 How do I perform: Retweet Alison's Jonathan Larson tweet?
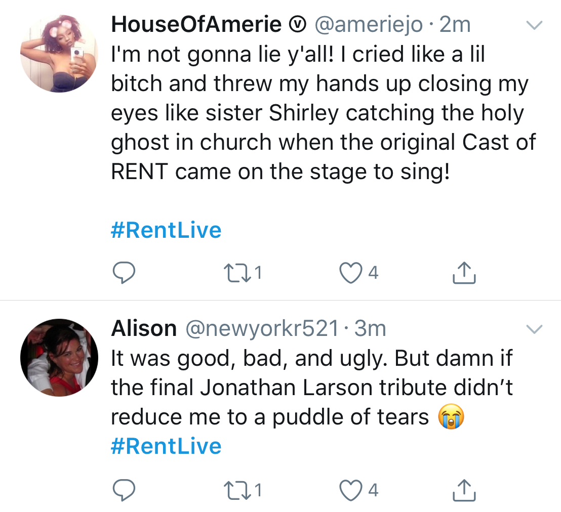[x=237, y=490]
